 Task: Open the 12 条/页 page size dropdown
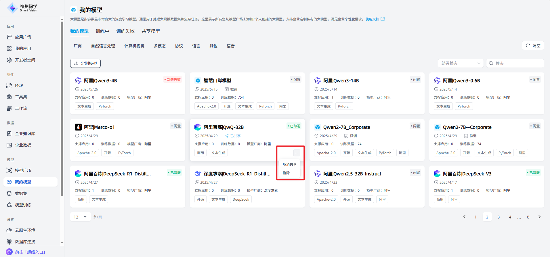point(80,217)
